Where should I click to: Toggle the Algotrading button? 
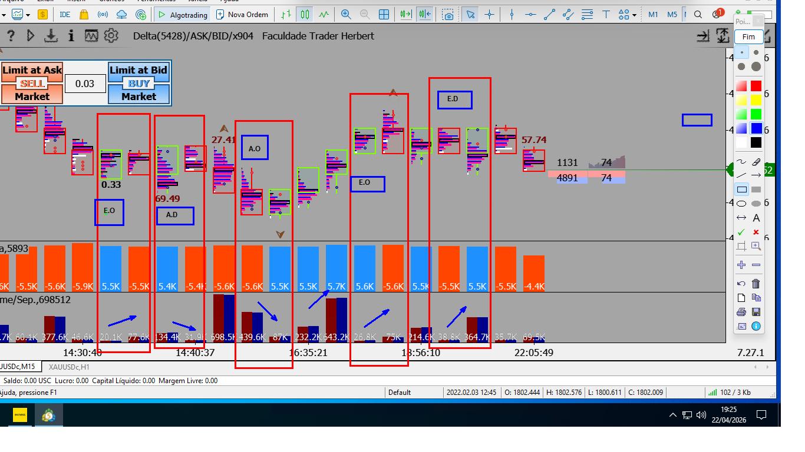(x=183, y=15)
